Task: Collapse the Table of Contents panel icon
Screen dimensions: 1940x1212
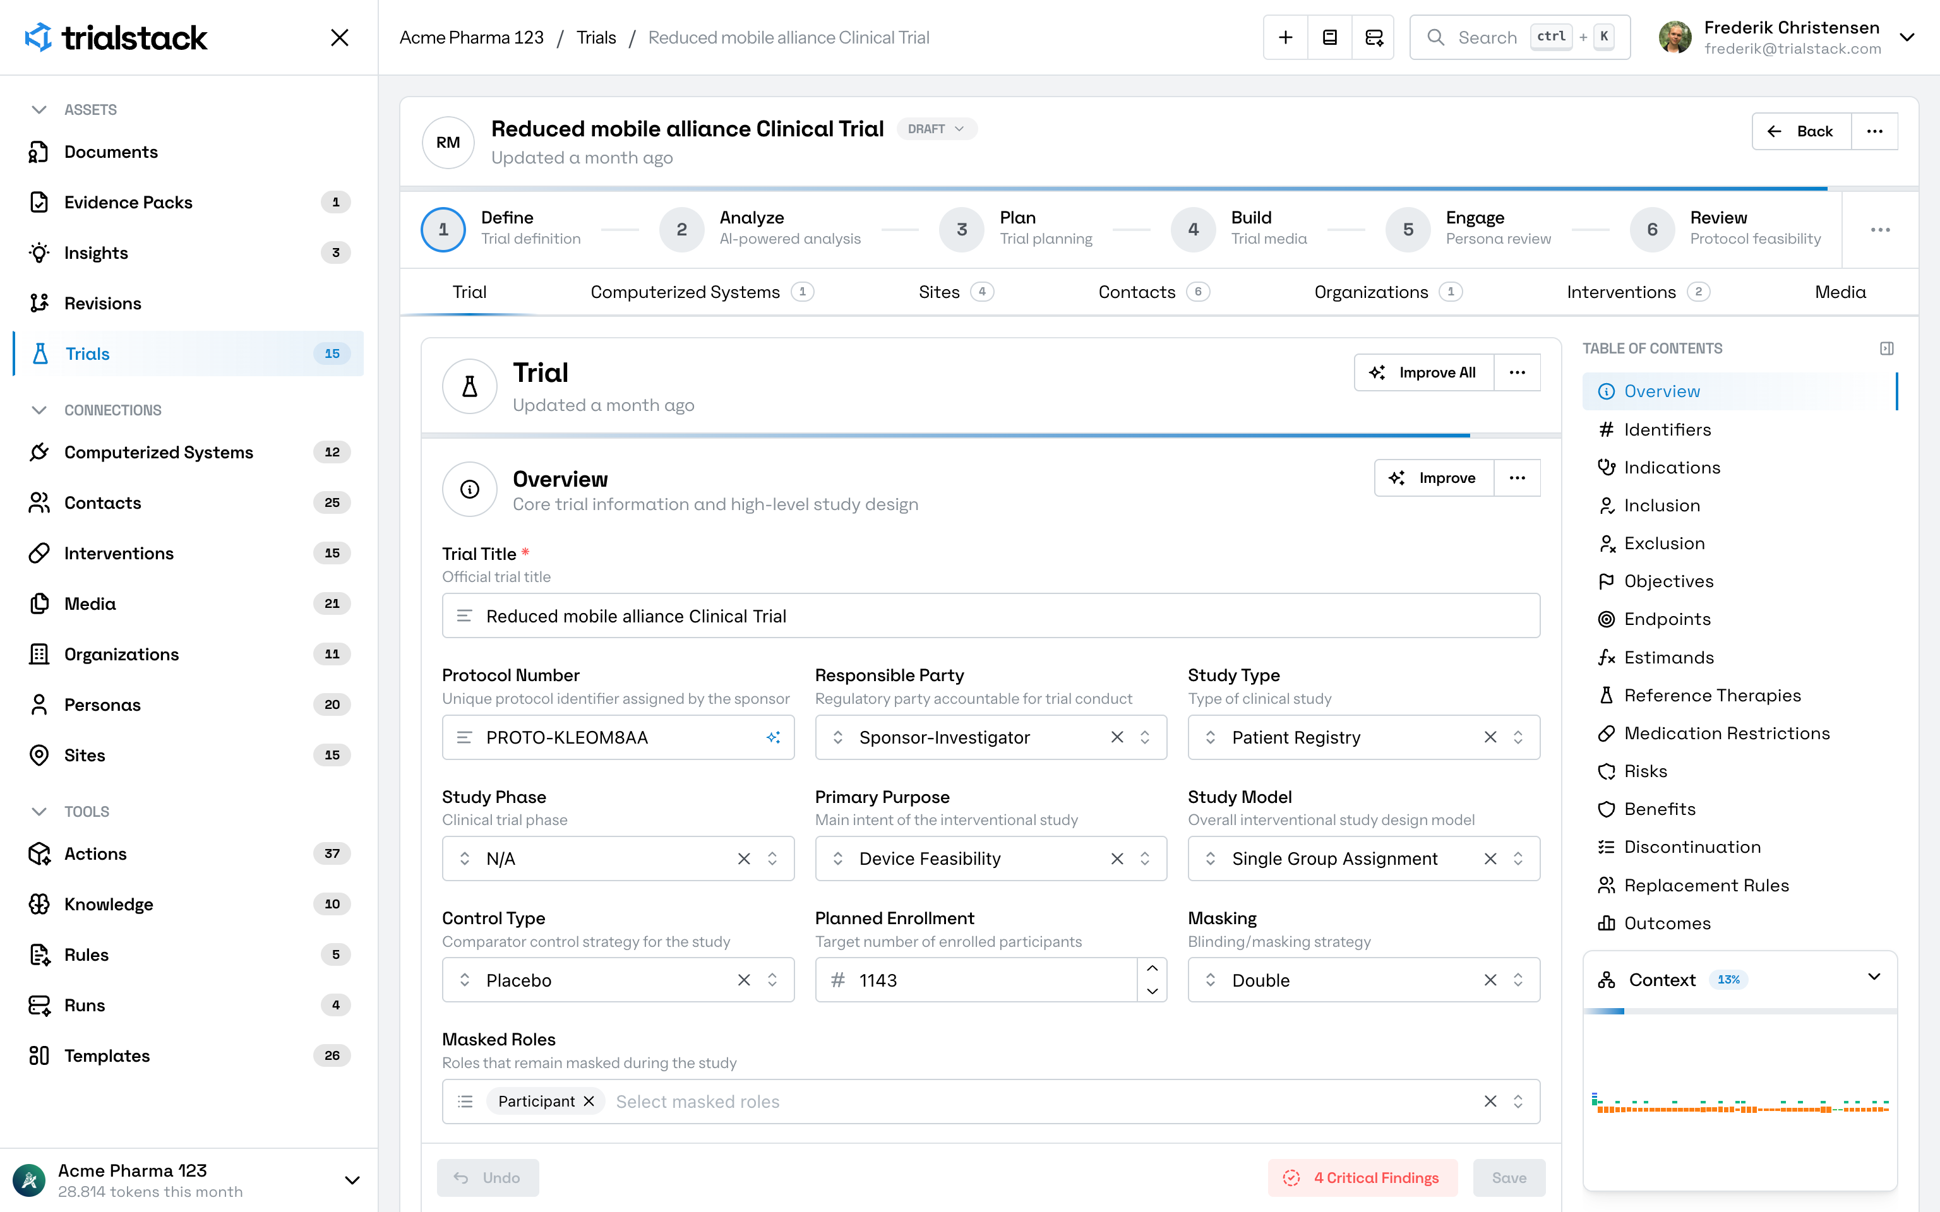Action: 1886,348
